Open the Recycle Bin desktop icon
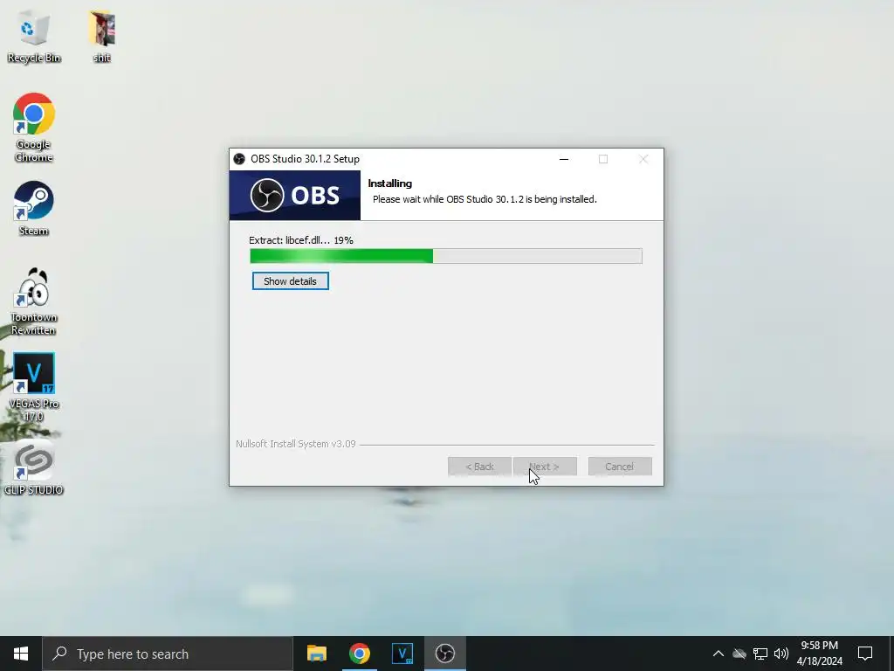 coord(34,36)
